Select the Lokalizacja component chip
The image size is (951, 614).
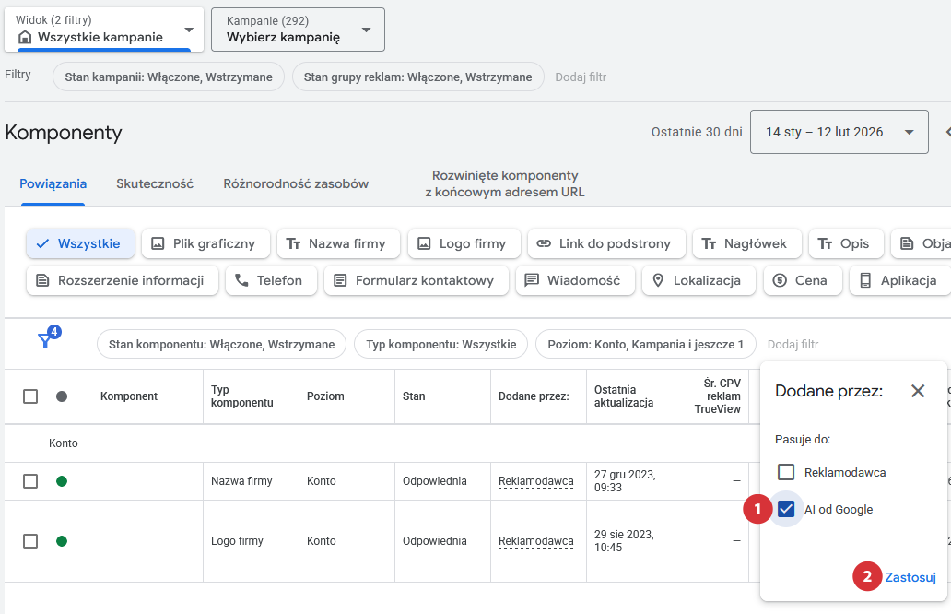tap(699, 280)
